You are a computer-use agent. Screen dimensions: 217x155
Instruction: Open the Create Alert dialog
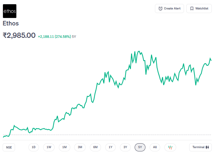click(x=169, y=8)
